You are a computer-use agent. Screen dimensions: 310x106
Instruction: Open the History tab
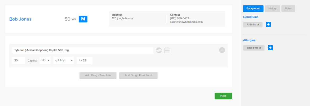click(x=272, y=8)
